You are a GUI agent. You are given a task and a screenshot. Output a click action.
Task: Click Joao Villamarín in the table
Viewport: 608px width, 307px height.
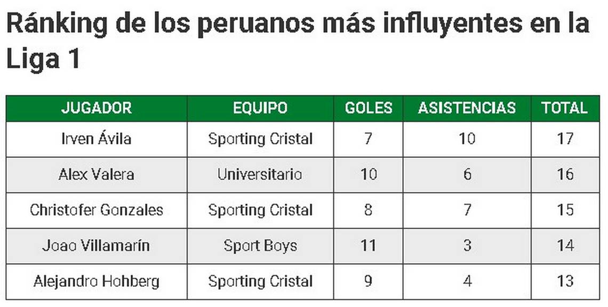97,246
